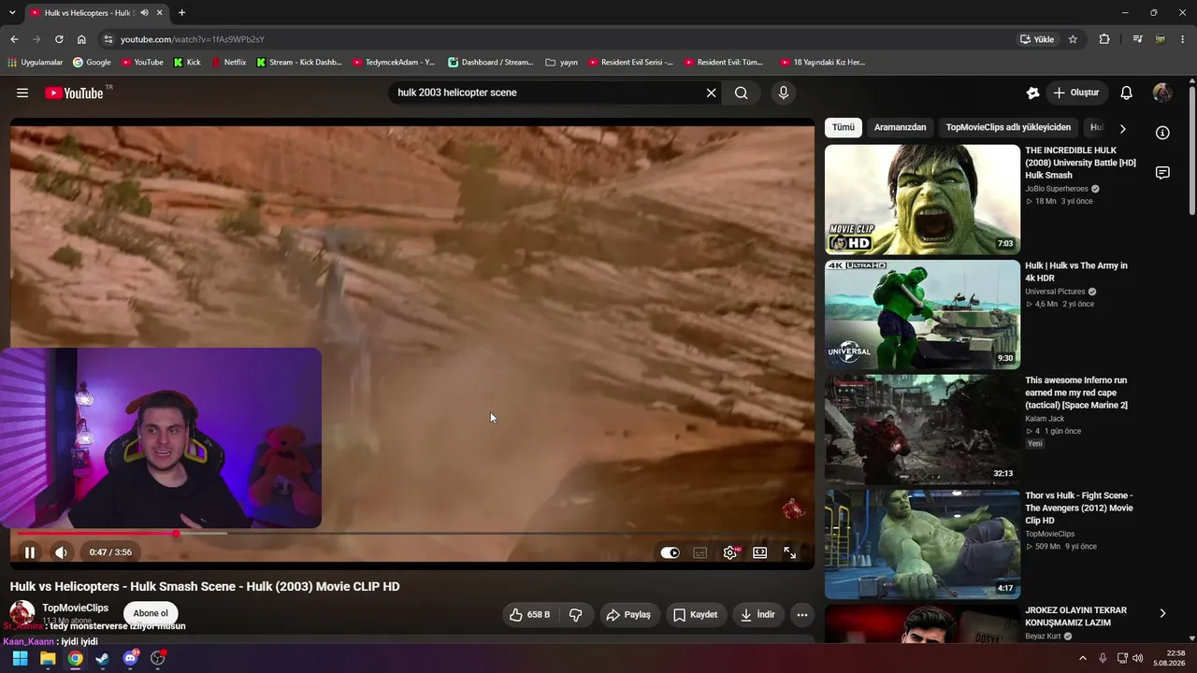The image size is (1197, 673).
Task: Open the Space Marine 2 Inferno run title
Action: pyautogui.click(x=1077, y=393)
